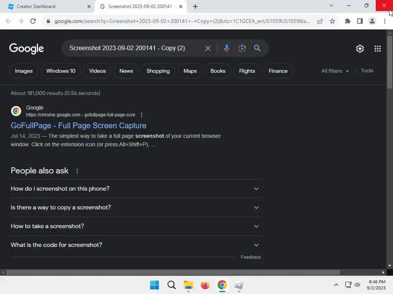
Task: Launch Firefox from the taskbar
Action: [x=205, y=285]
